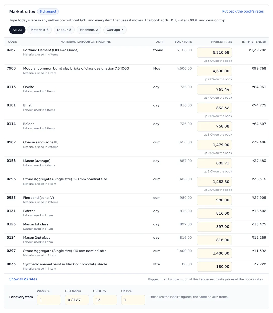Click code 0297 in the table
Screen dimensions: 273x313
(x=11, y=251)
